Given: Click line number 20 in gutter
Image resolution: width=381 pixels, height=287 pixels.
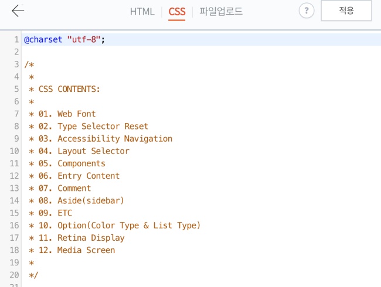Looking at the screenshot, I should [14, 275].
